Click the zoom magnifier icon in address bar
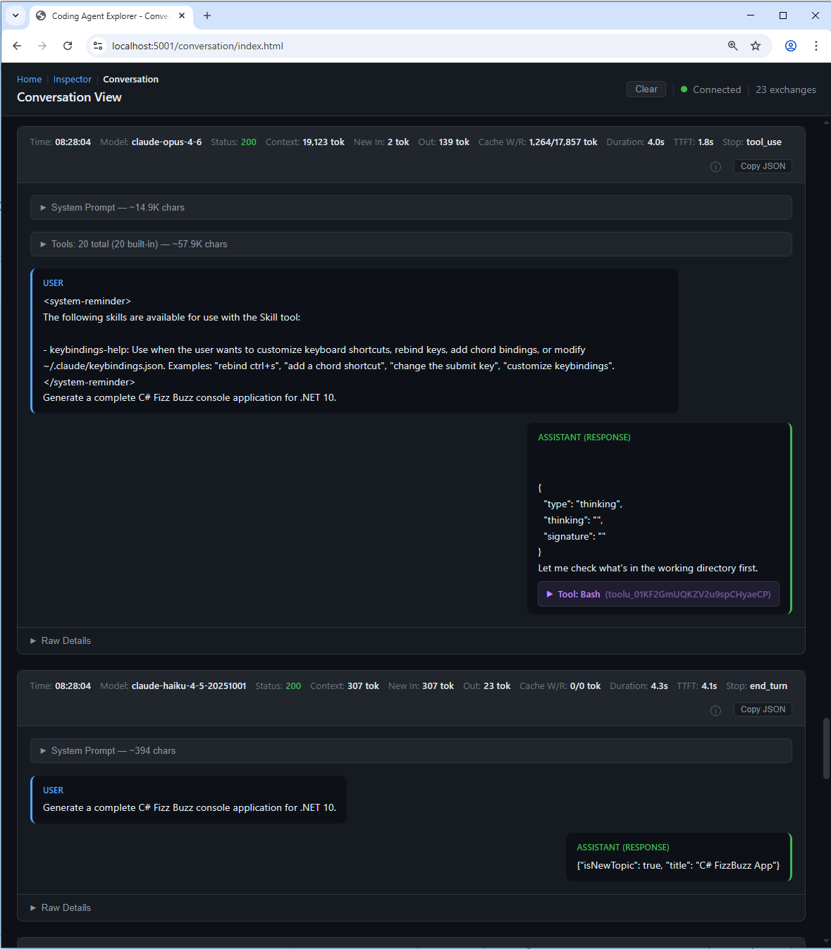This screenshot has width=831, height=949. tap(733, 46)
